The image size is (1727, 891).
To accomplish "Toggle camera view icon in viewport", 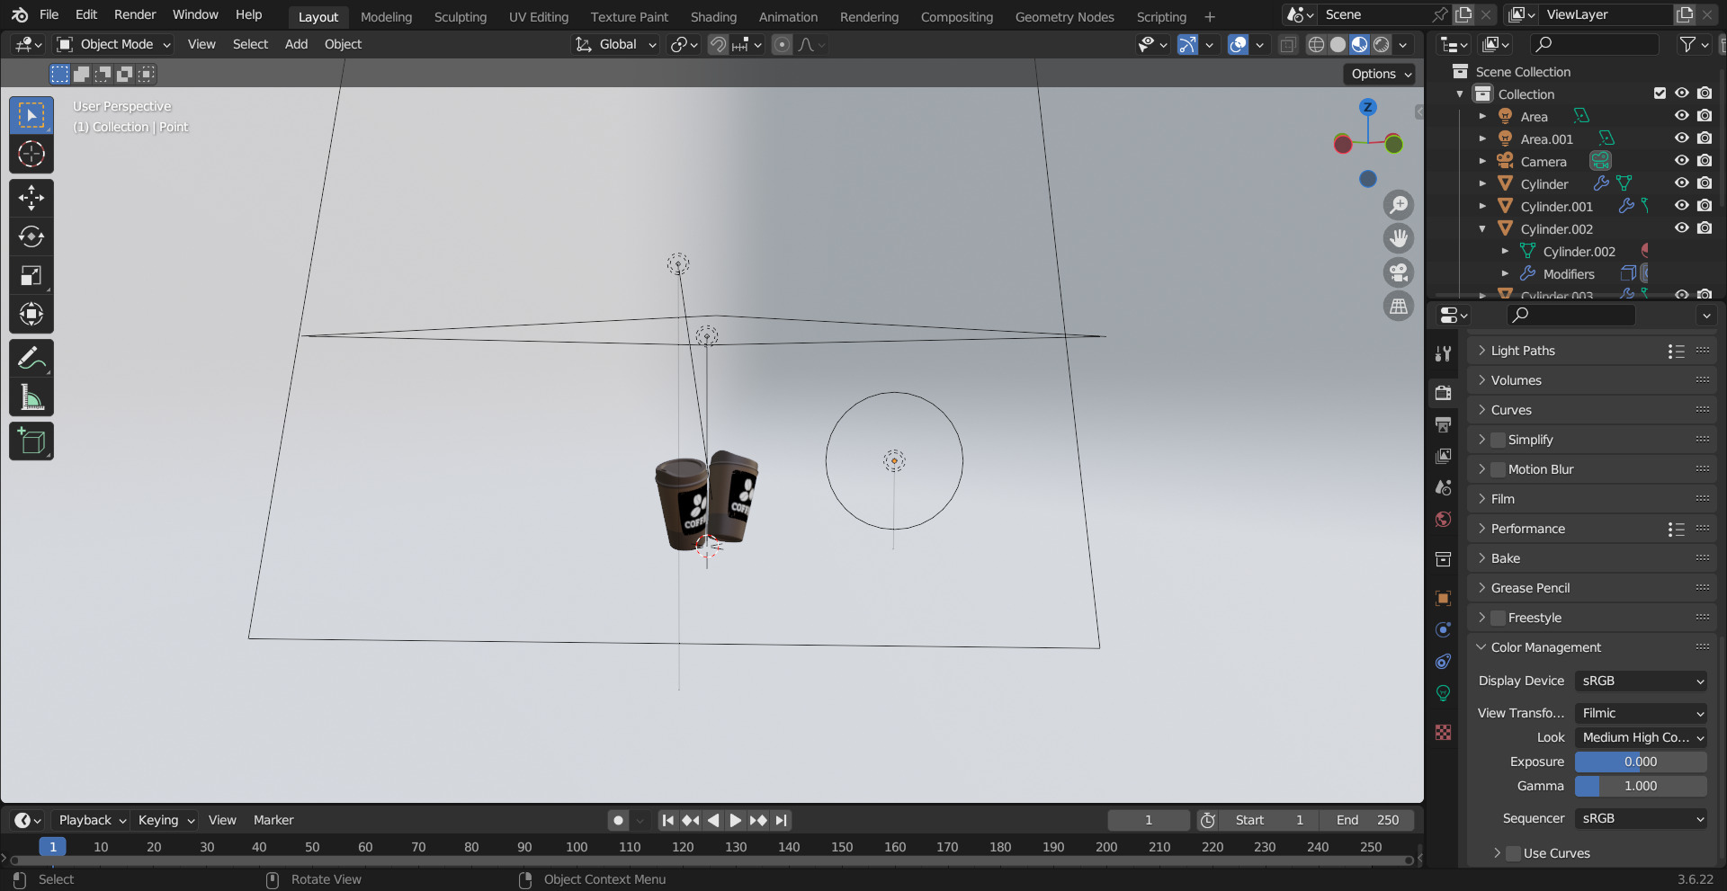I will 1399,272.
